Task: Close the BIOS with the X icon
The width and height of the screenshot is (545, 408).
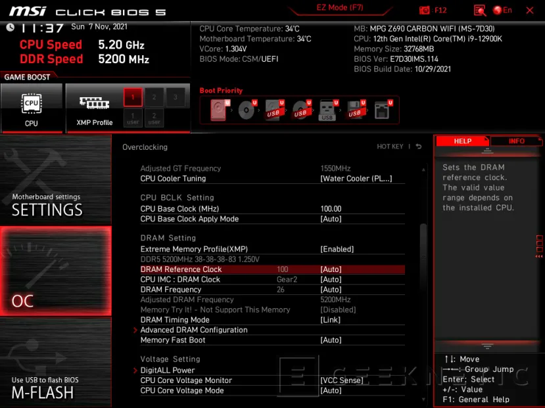Action: coord(530,11)
